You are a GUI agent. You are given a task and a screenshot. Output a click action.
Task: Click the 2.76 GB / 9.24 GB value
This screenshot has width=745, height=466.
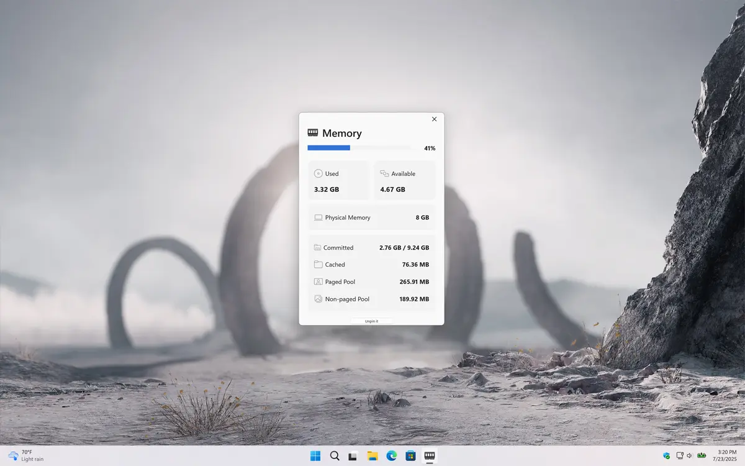404,247
